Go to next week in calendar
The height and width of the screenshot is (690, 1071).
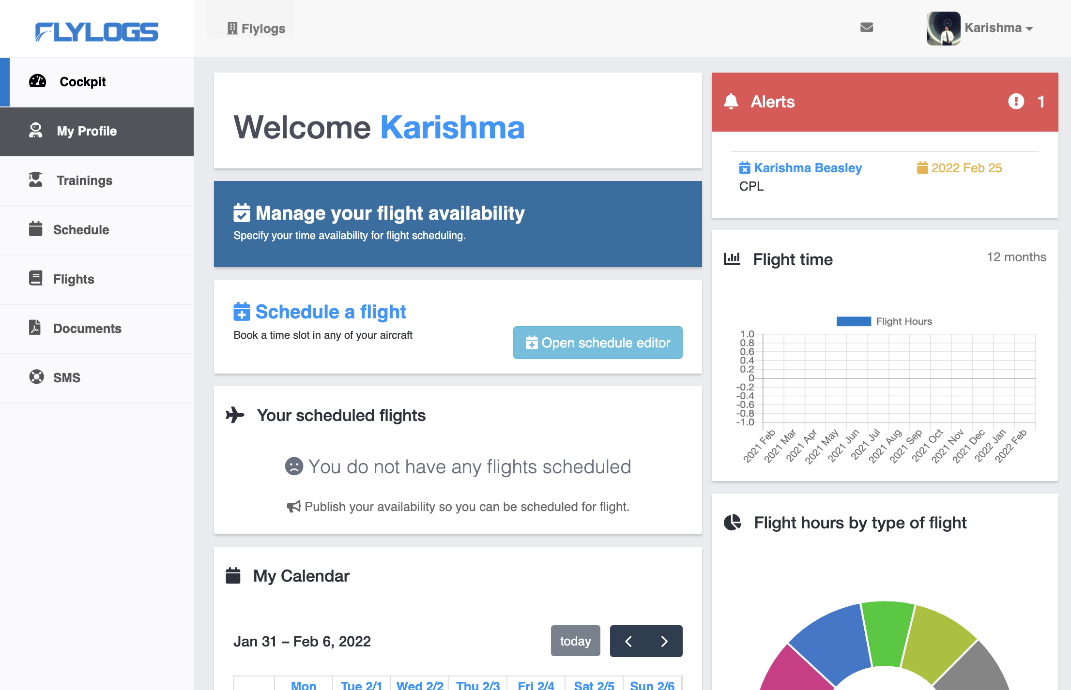click(x=664, y=641)
